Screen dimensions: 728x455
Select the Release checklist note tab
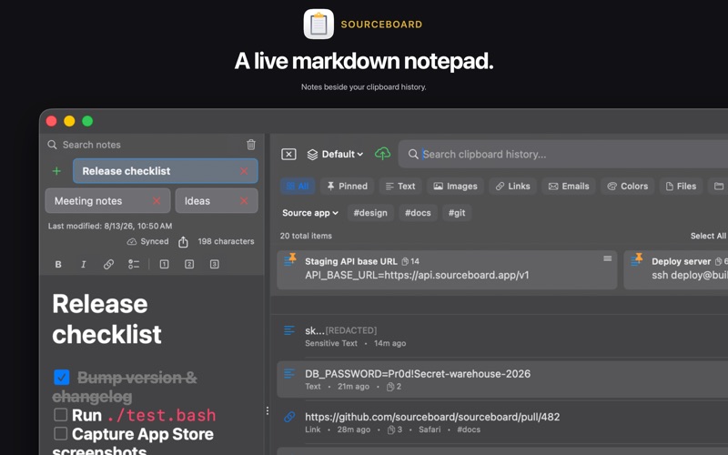[x=166, y=171]
